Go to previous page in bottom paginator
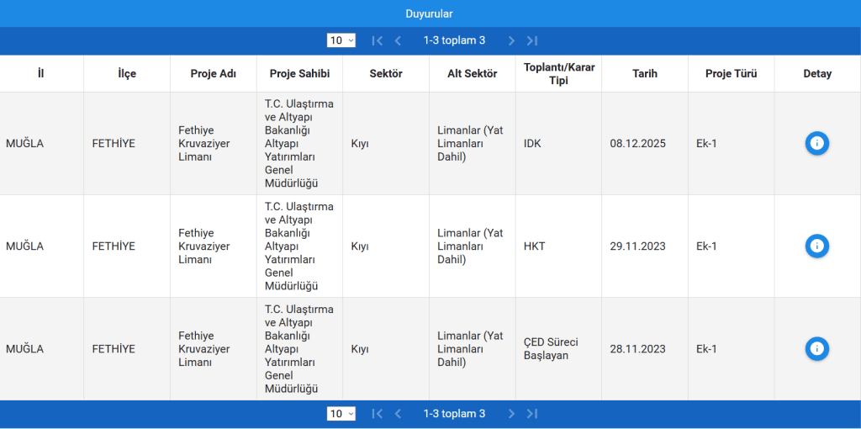The width and height of the screenshot is (861, 429). coord(398,414)
